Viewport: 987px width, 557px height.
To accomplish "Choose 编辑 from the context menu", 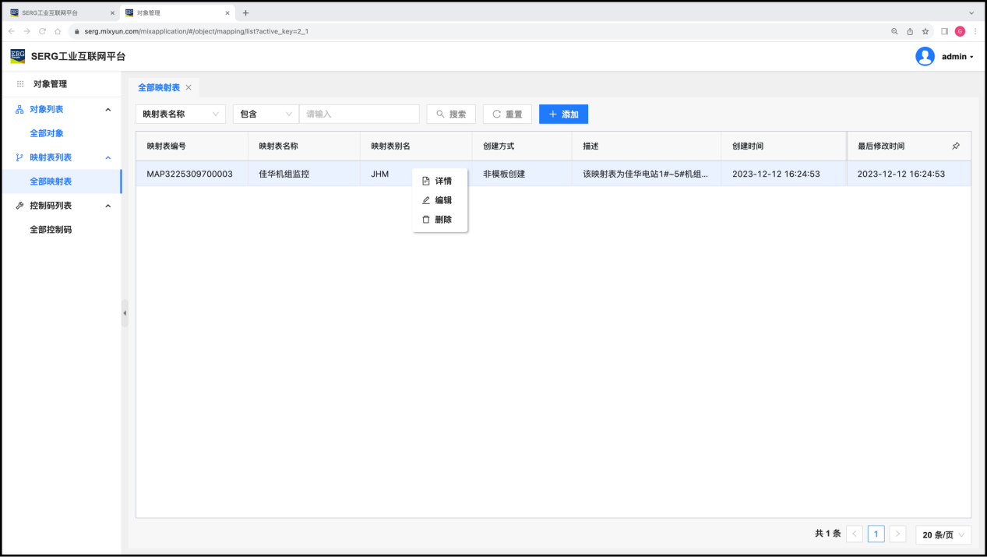I will coord(442,200).
